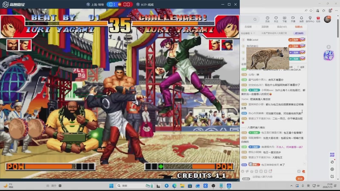Screen dimensions: 340x191
Task: Expand the system tray hidden icons chevron
Action: pyautogui.click(x=291, y=186)
